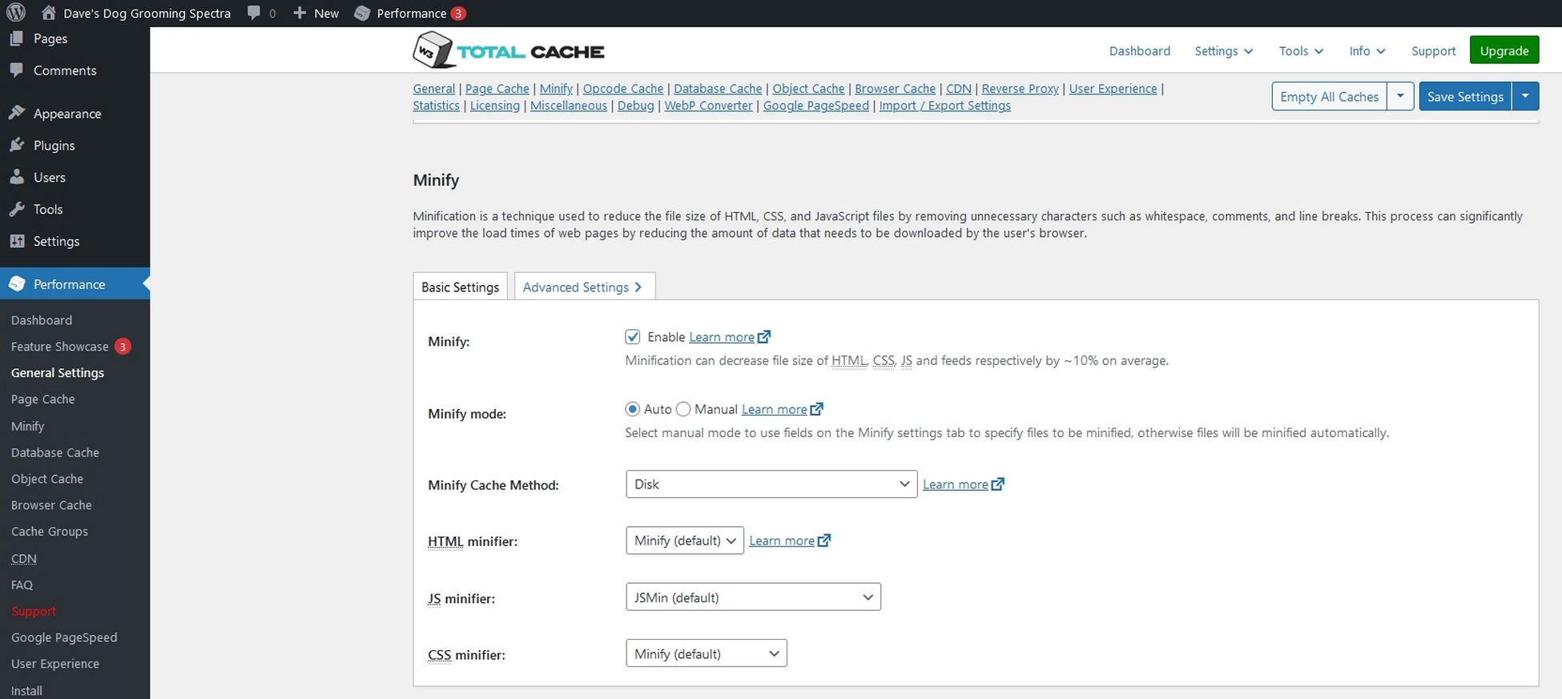Open arrow dropdown next to Empty All Caches
This screenshot has width=1562, height=699.
click(x=1400, y=96)
